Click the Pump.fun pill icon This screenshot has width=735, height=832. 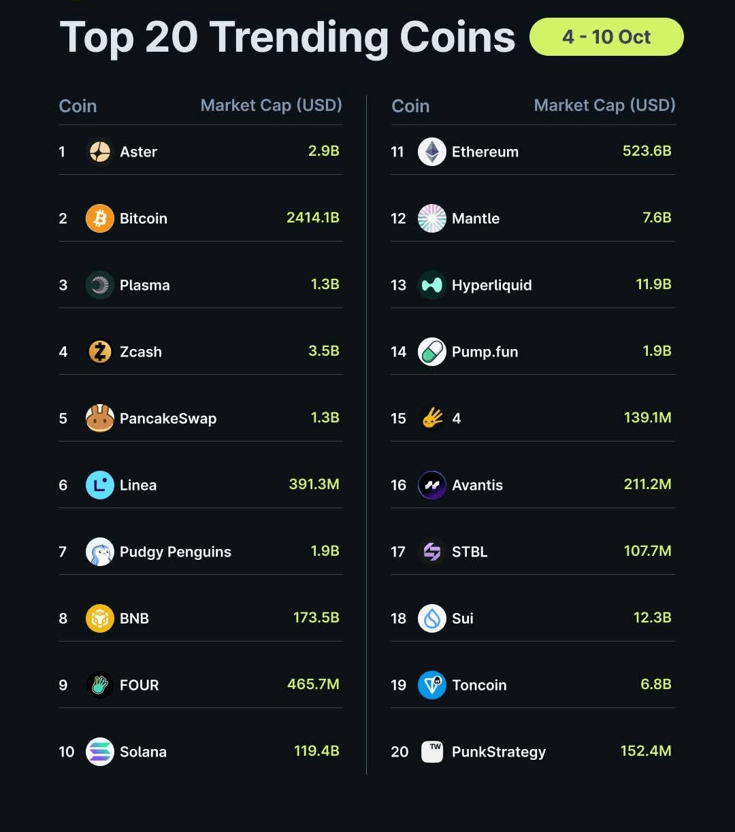(x=432, y=352)
